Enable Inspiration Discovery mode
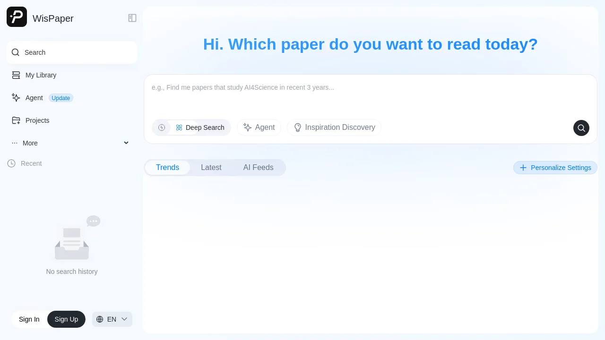605x340 pixels. (334, 127)
